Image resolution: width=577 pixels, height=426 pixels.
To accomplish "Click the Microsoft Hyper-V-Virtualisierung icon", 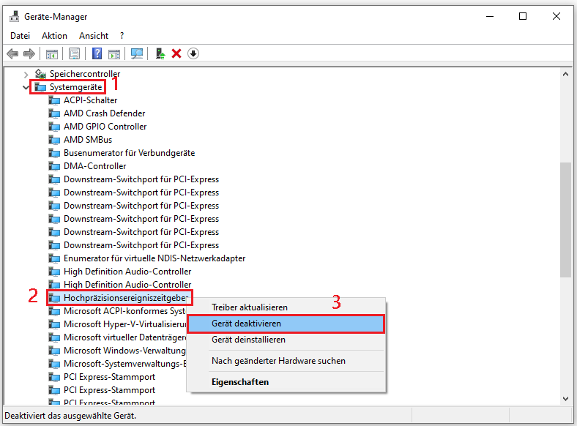I will 54,324.
